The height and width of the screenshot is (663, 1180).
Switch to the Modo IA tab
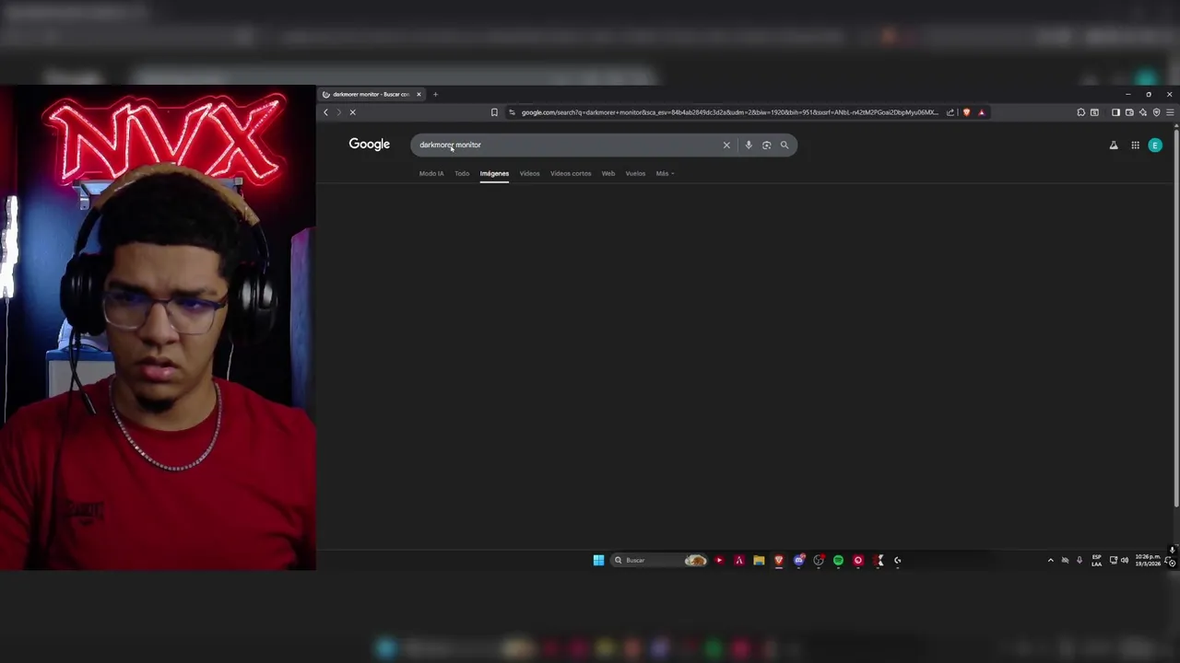pos(431,173)
